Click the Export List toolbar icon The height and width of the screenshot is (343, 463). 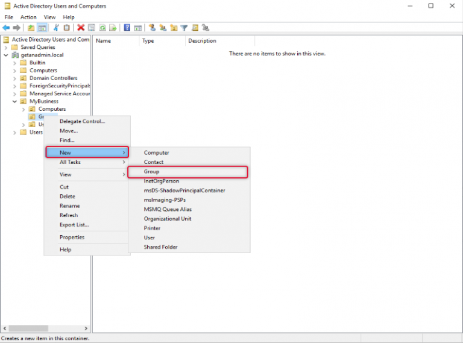(x=113, y=28)
